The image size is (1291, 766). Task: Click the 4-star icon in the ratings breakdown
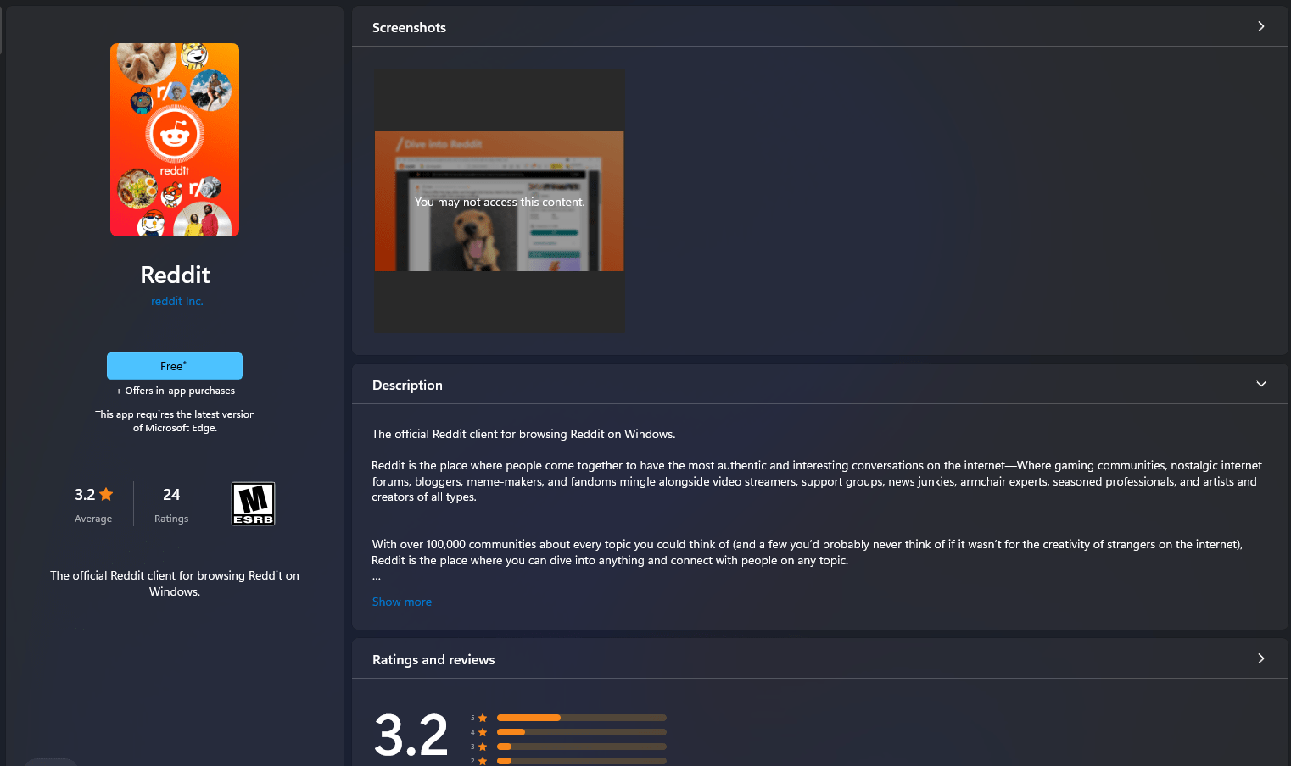481,731
